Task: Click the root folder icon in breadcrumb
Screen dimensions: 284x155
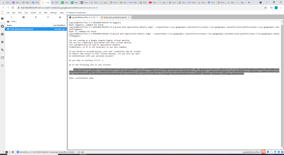Action: click(8, 22)
